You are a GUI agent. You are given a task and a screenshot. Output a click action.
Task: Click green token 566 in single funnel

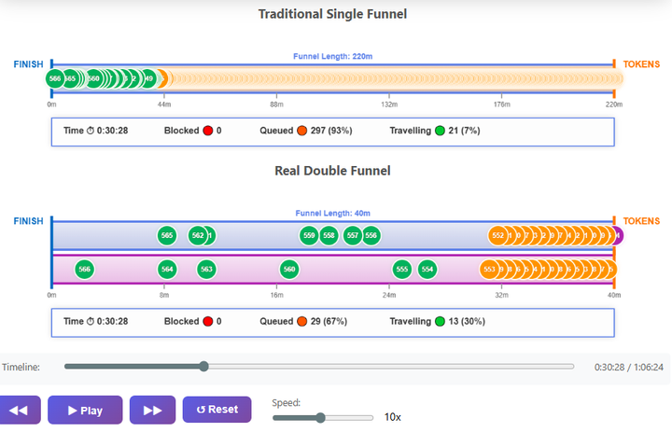point(55,78)
